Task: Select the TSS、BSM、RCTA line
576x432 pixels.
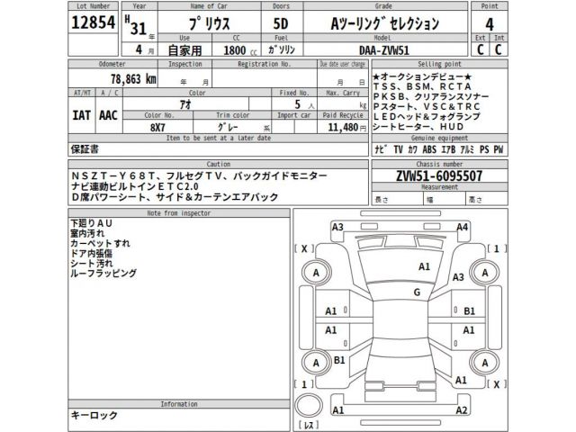Action: pyautogui.click(x=422, y=86)
